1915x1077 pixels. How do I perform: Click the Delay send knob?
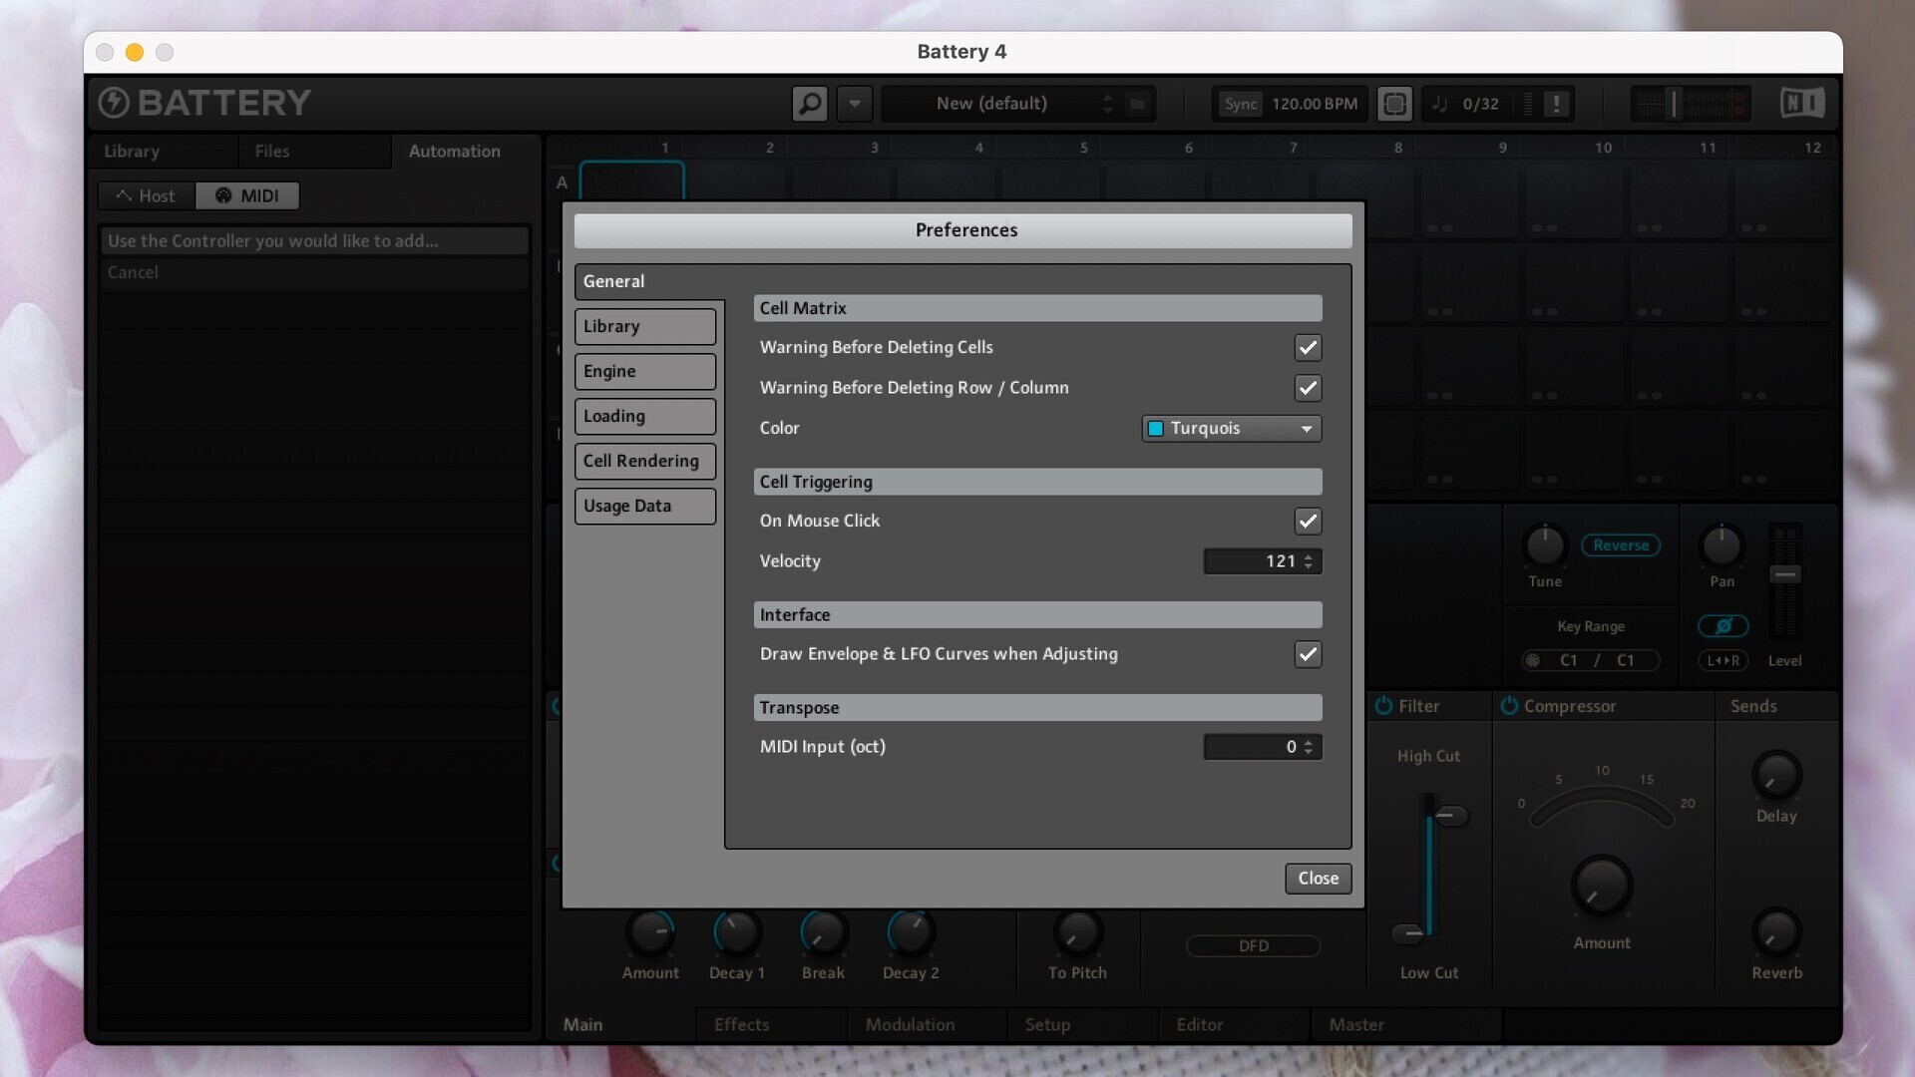click(1776, 775)
